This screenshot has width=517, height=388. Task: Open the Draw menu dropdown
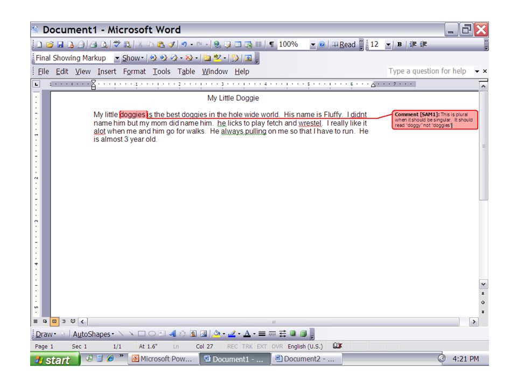click(46, 334)
